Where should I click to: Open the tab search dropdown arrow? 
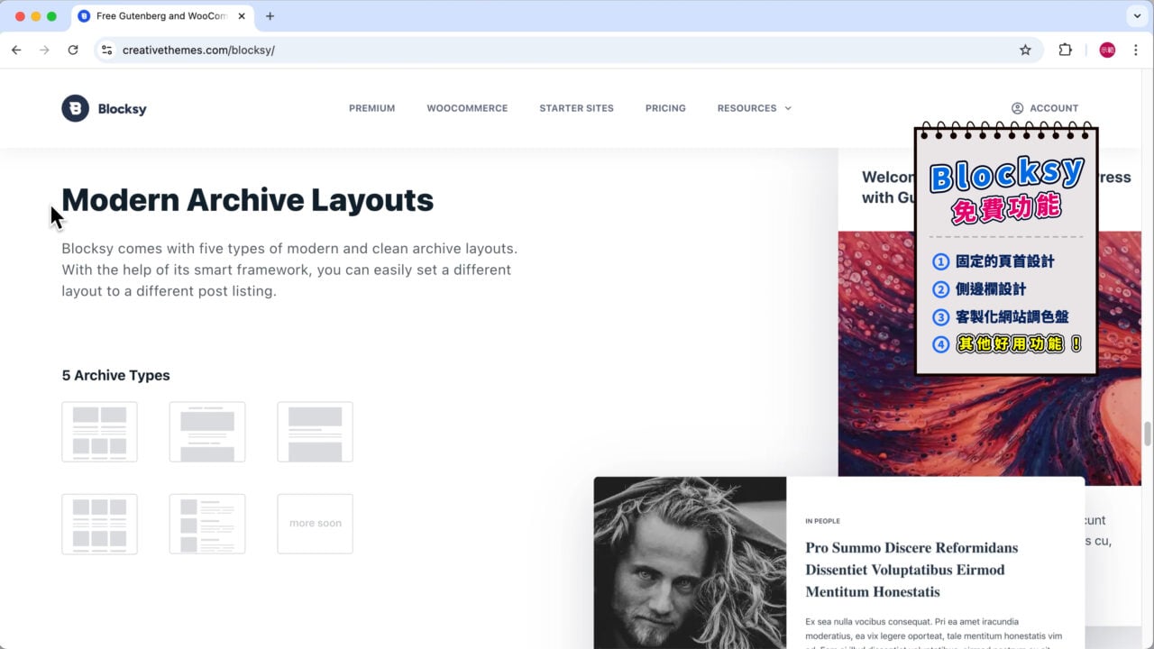point(1135,16)
